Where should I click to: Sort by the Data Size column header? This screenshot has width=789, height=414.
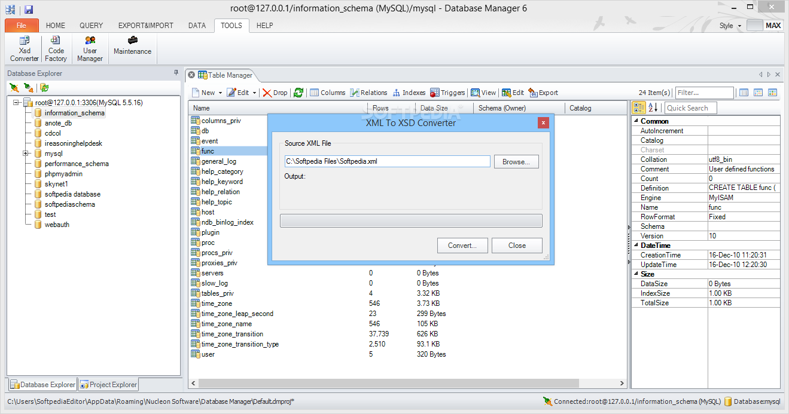444,108
